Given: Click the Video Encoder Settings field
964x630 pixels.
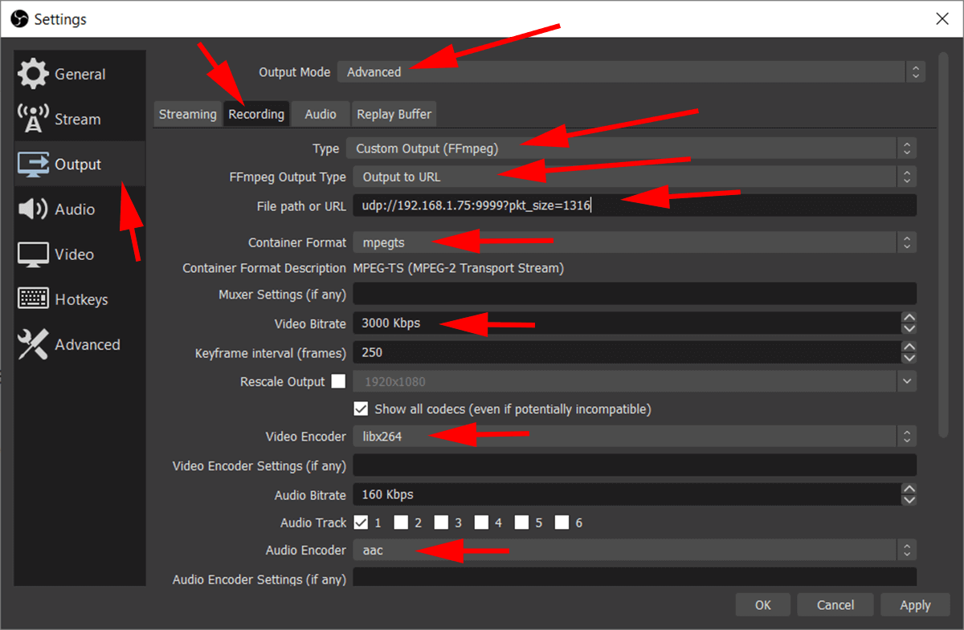Looking at the screenshot, I should [x=634, y=465].
